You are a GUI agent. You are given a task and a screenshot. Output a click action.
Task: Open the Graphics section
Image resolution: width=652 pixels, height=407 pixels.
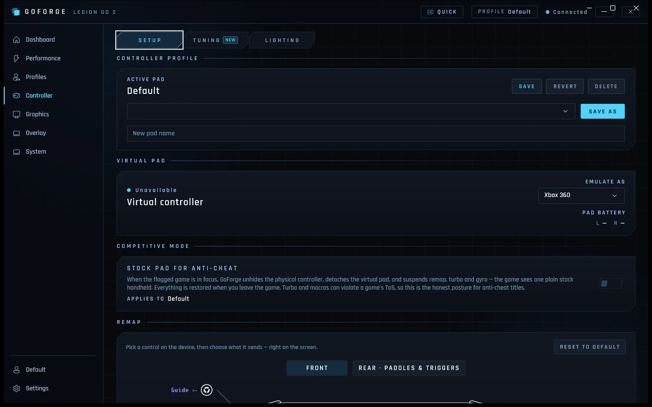pos(53,114)
